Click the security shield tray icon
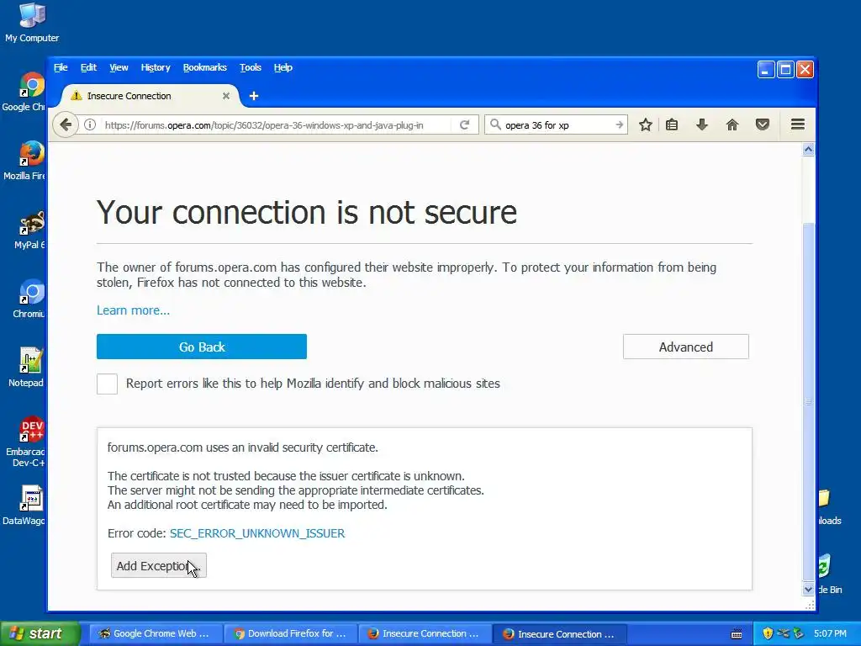 [x=768, y=633]
